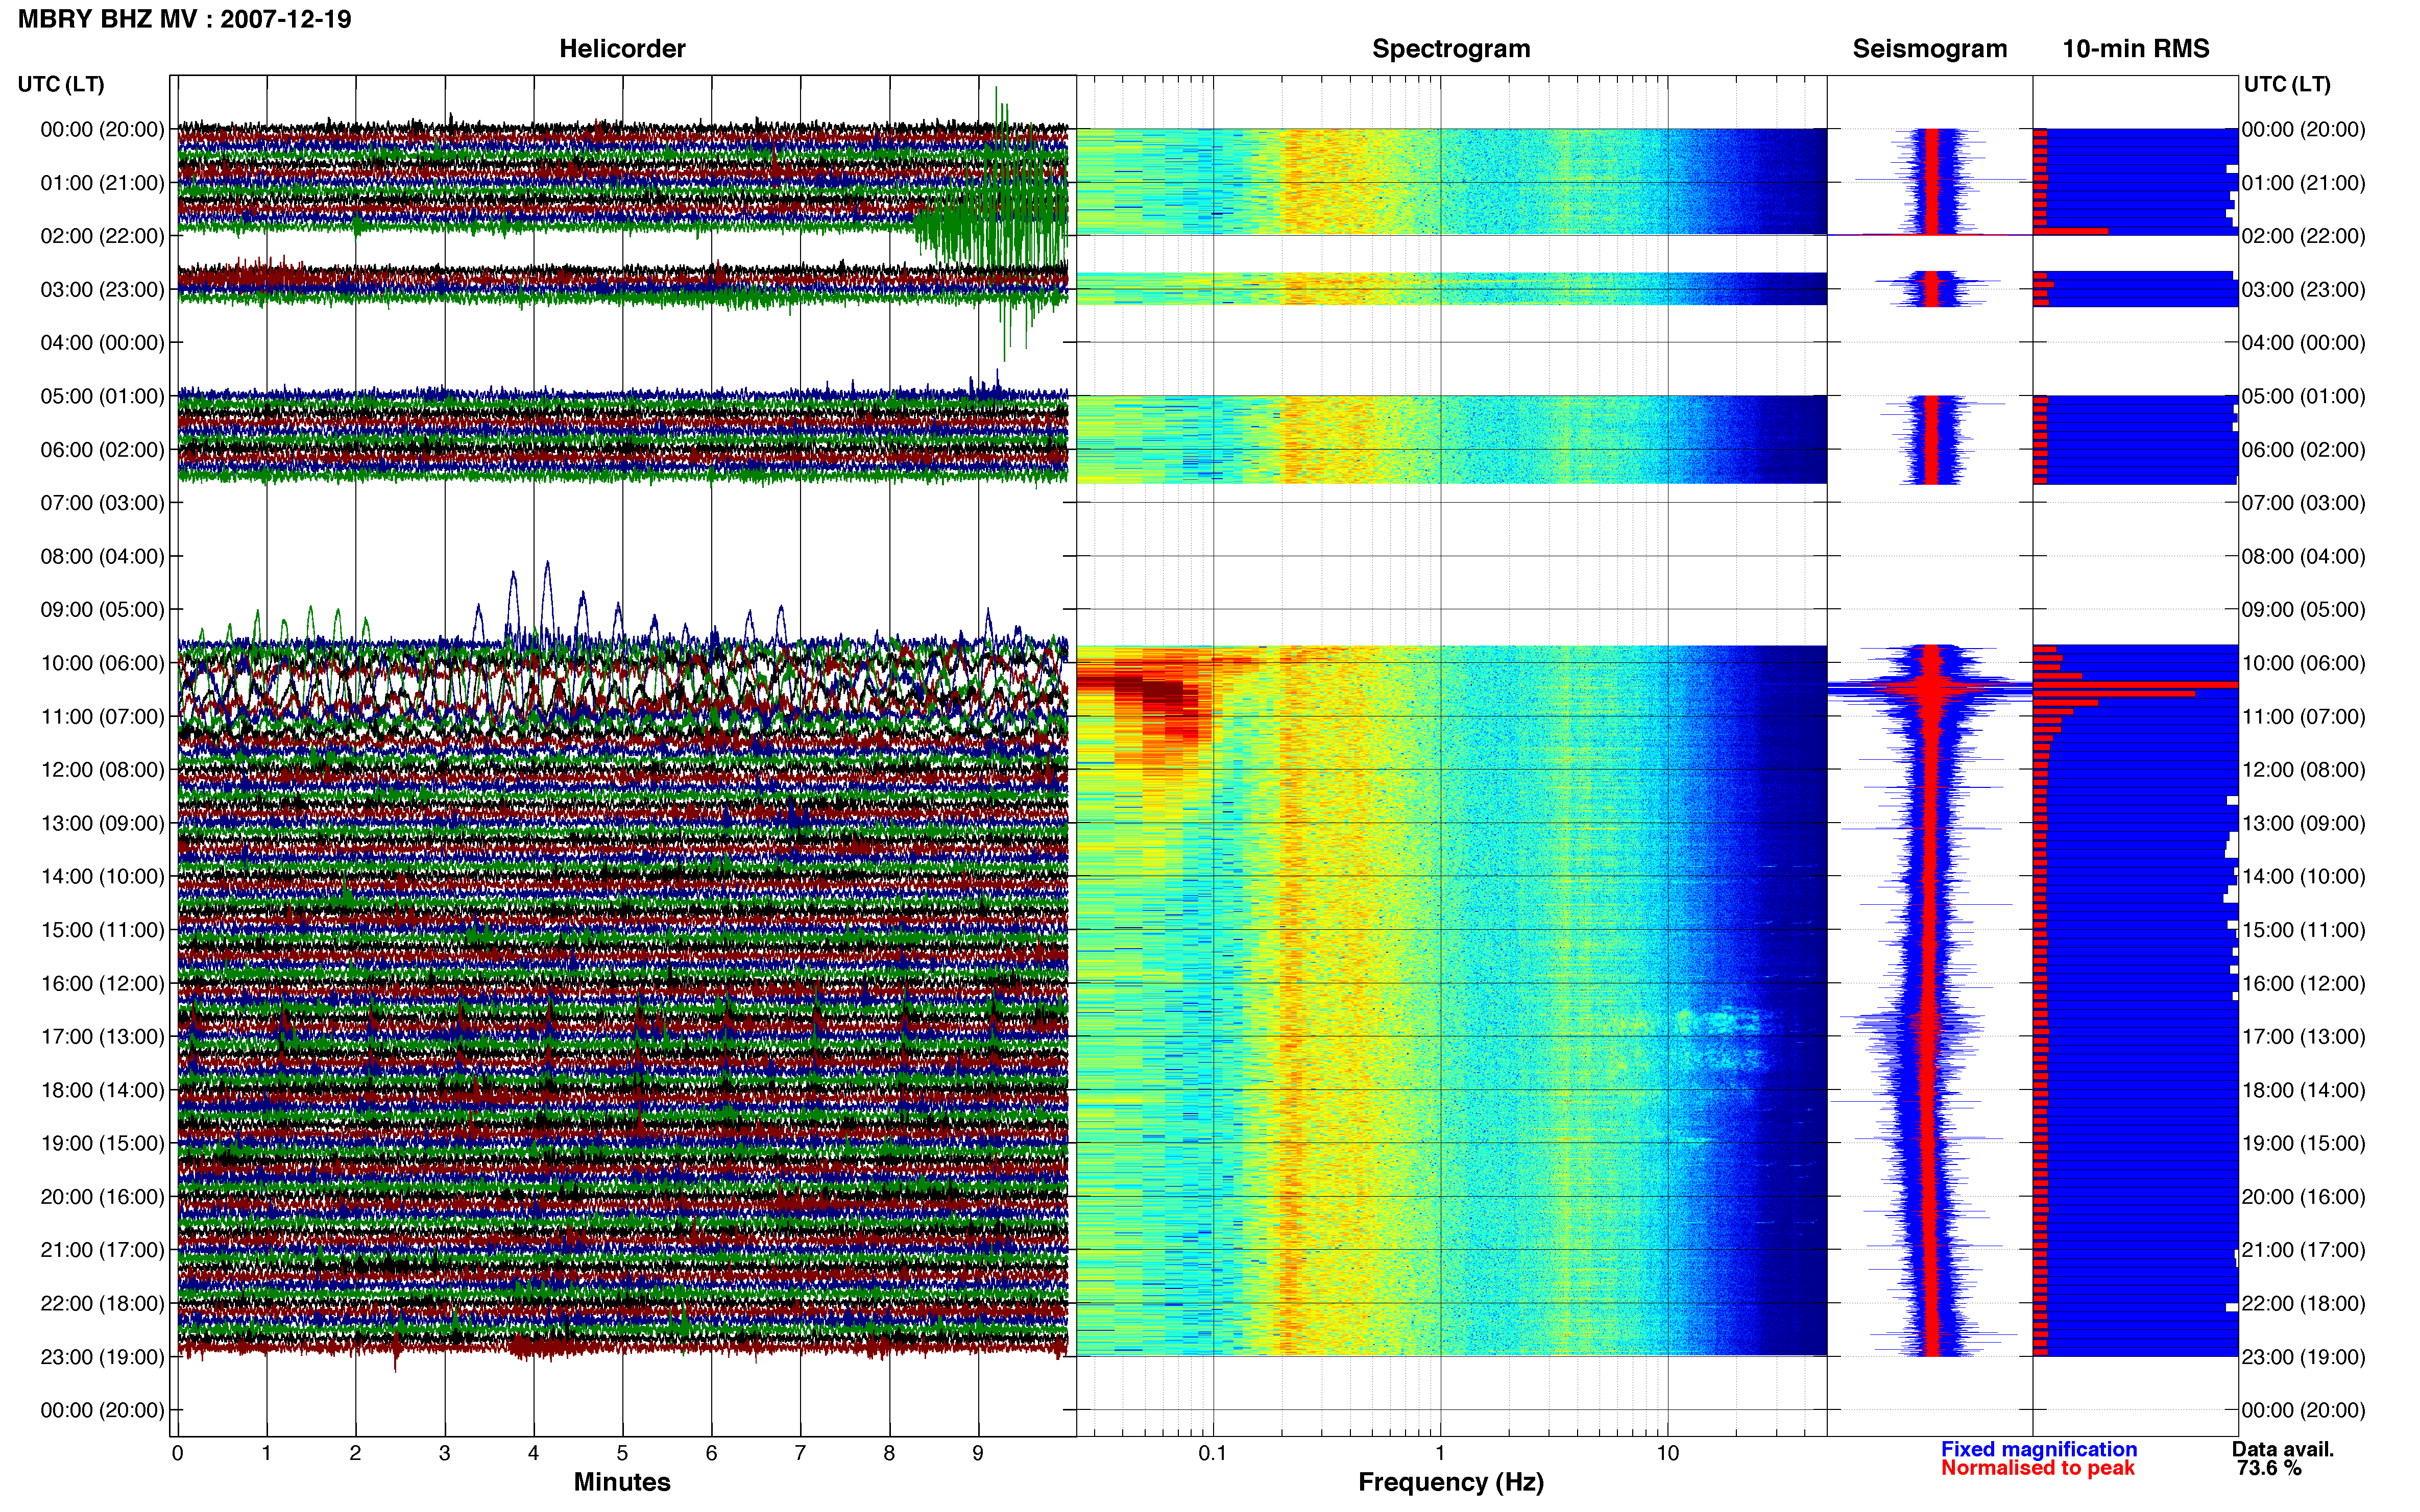Image resolution: width=2420 pixels, height=1512 pixels.
Task: Click the left '23:00 (19:00)' time label
Action: [102, 1357]
